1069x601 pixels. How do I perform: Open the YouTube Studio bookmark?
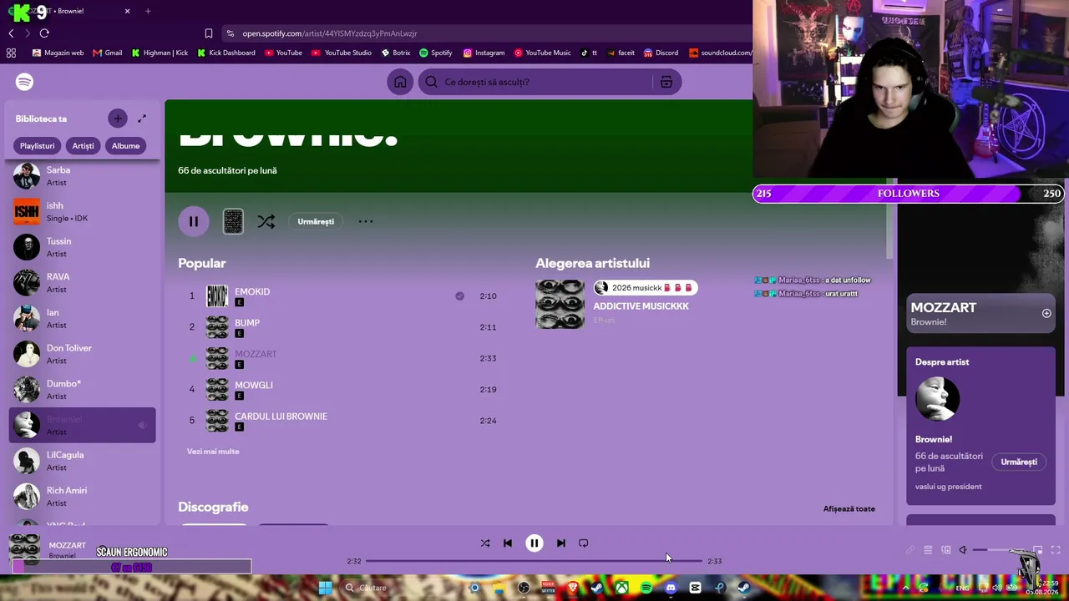coord(342,53)
